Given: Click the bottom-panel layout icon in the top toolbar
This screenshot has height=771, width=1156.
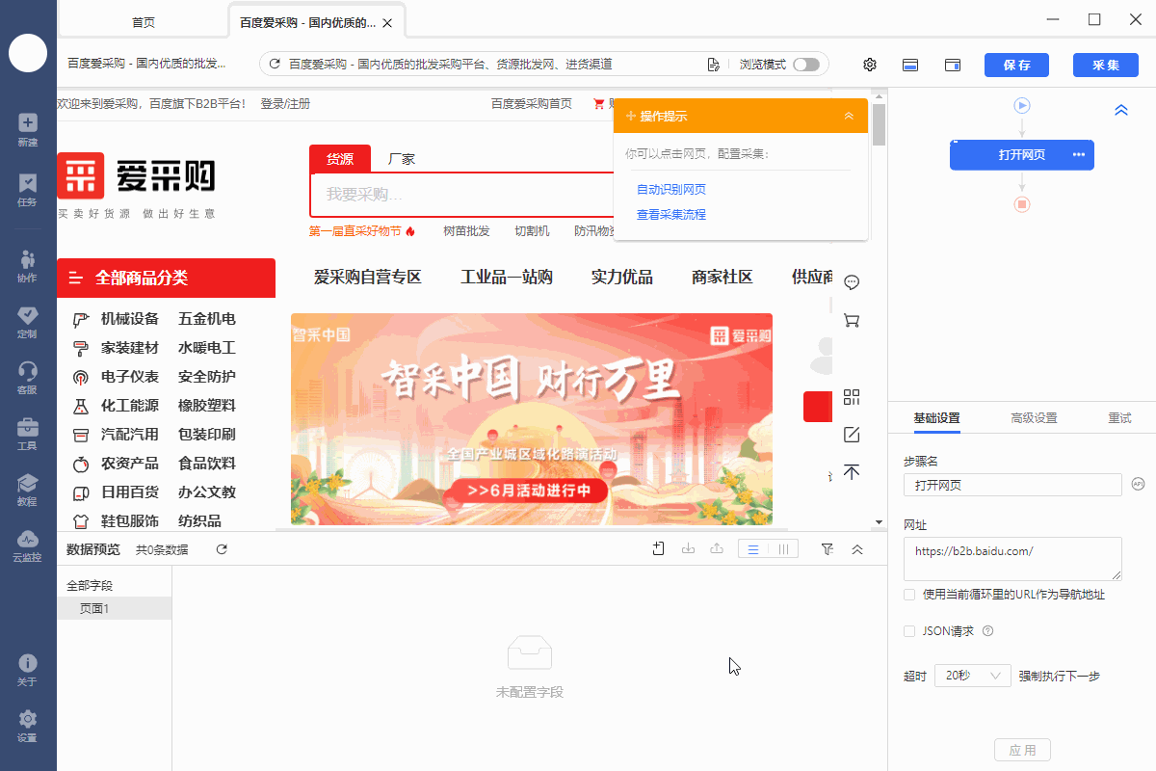Looking at the screenshot, I should tap(910, 65).
